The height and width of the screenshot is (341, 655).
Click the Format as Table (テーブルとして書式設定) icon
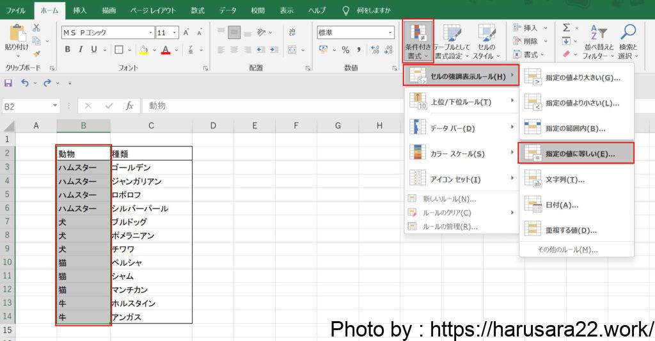(x=452, y=35)
